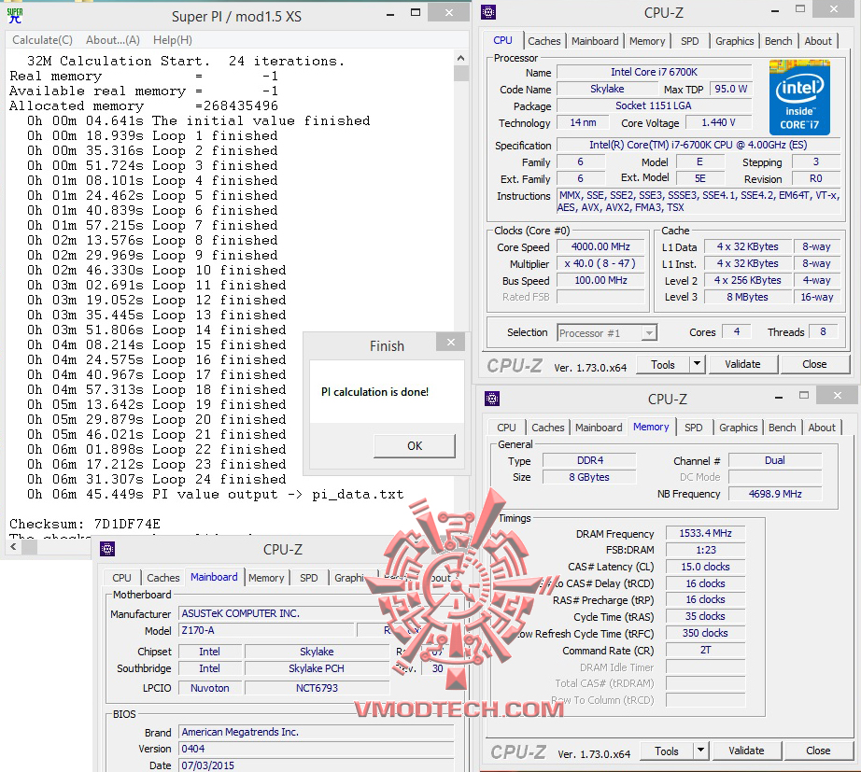Expand Tools dropdown arrow in top CPU-Z window
861x772 pixels.
click(698, 365)
